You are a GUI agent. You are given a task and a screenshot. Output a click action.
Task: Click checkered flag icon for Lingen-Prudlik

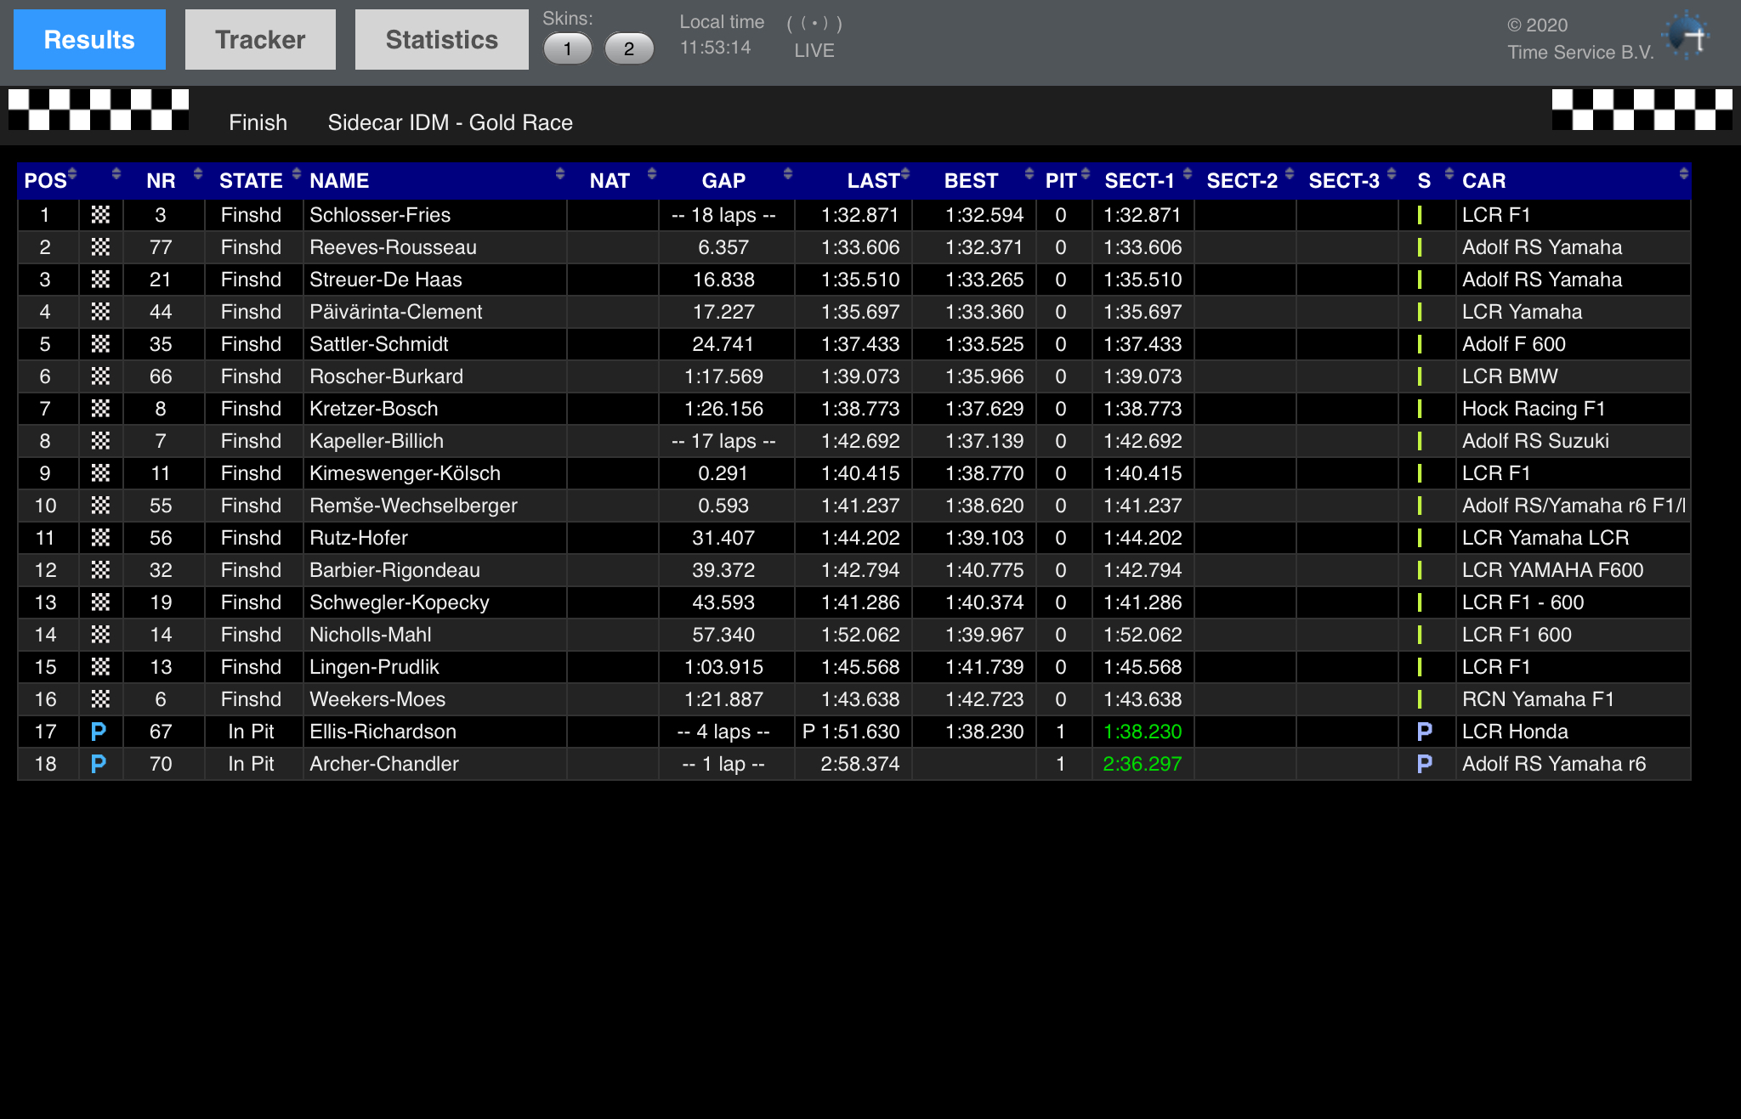(100, 667)
